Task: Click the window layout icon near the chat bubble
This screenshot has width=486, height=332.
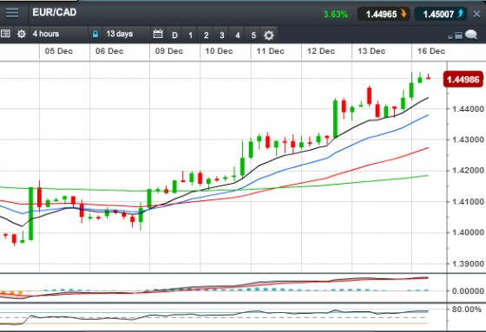Action: [x=459, y=36]
